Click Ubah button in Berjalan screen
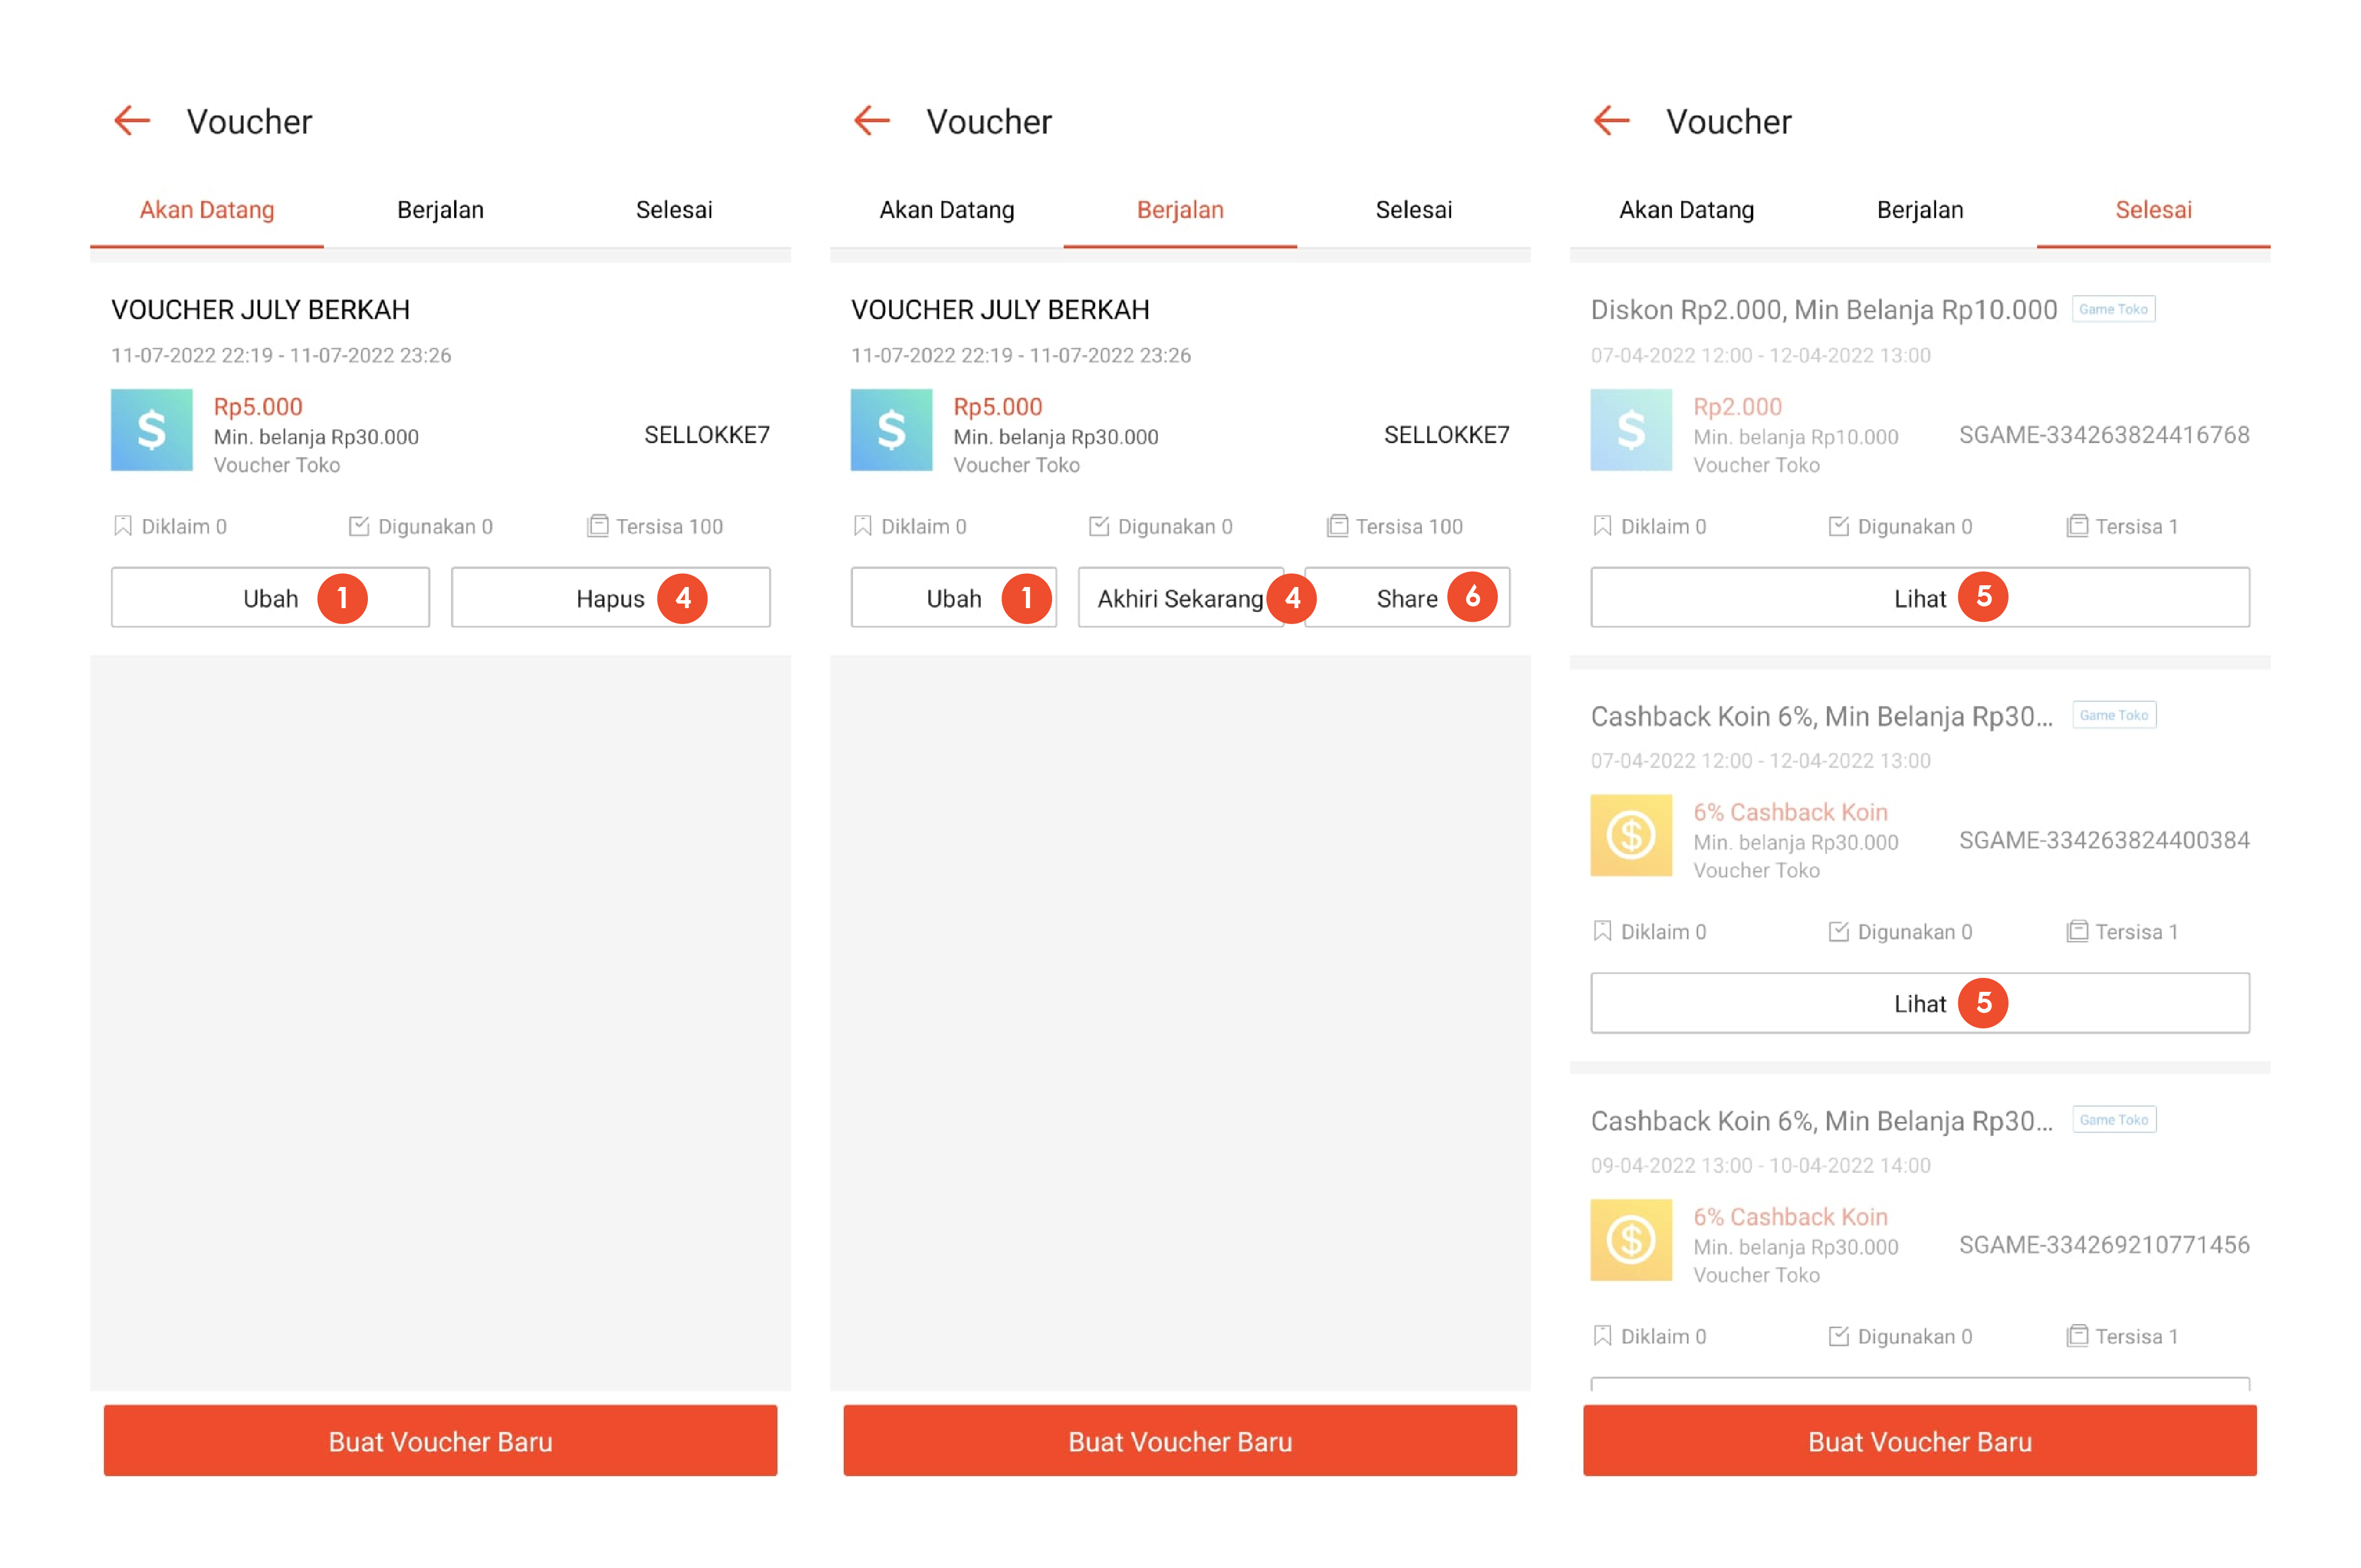 (952, 598)
